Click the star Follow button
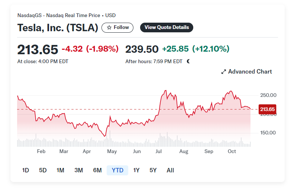291x188 pixels. click(x=117, y=27)
